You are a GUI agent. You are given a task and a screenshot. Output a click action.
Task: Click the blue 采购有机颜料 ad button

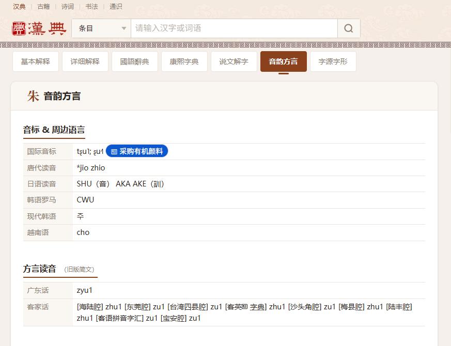[137, 151]
